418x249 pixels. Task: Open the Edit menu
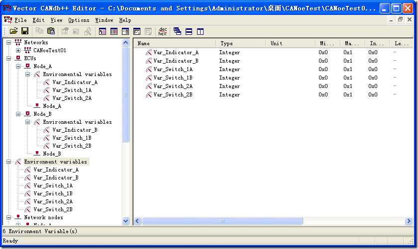[x=38, y=20]
